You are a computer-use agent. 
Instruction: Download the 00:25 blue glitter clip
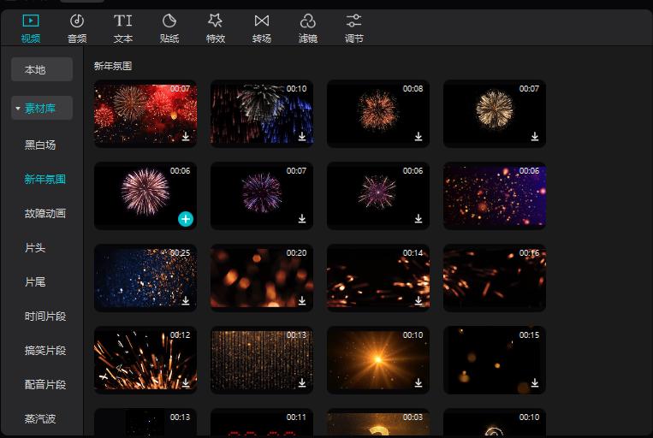click(186, 301)
